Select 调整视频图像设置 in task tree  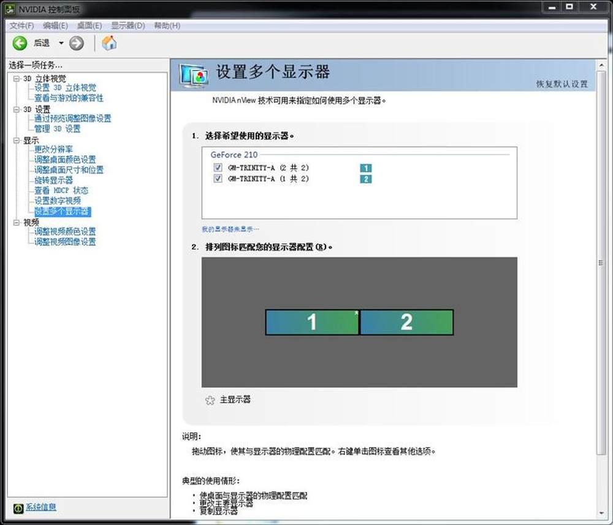(x=65, y=242)
